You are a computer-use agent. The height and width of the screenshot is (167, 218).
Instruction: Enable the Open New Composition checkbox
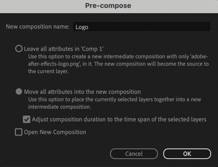pos(19,132)
